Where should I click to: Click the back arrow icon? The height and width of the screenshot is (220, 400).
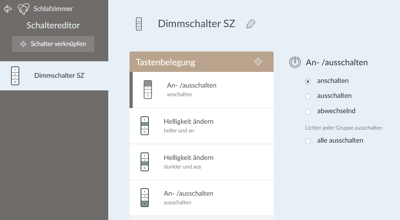click(7, 9)
